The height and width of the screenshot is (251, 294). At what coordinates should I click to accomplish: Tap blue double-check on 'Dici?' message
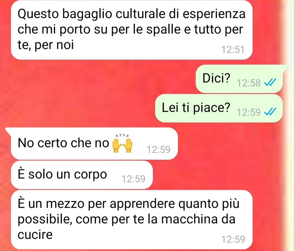click(x=270, y=82)
